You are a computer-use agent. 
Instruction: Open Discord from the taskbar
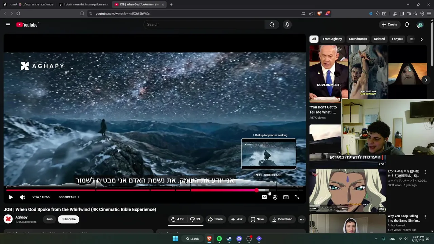[x=239, y=239]
